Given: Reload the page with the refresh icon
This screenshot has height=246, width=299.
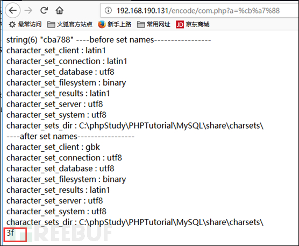Looking at the screenshot, I should (x=44, y=10).
